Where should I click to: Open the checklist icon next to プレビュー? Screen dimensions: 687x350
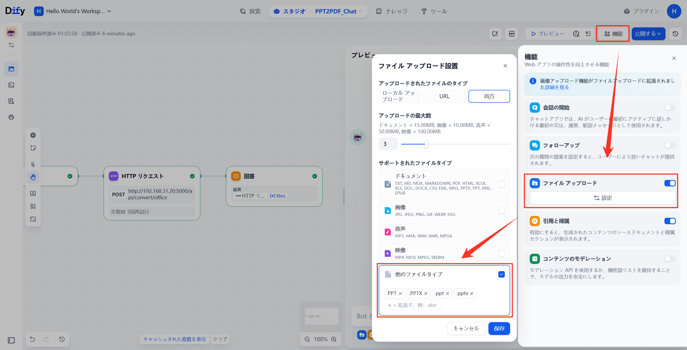click(x=588, y=34)
